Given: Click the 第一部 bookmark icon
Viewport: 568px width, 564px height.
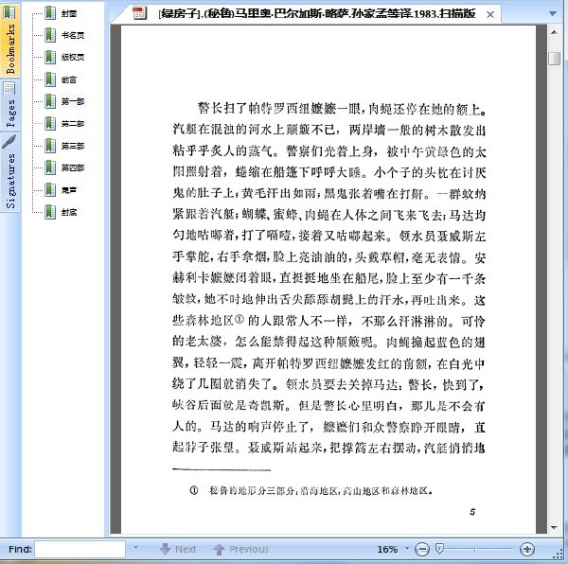Looking at the screenshot, I should [x=50, y=101].
